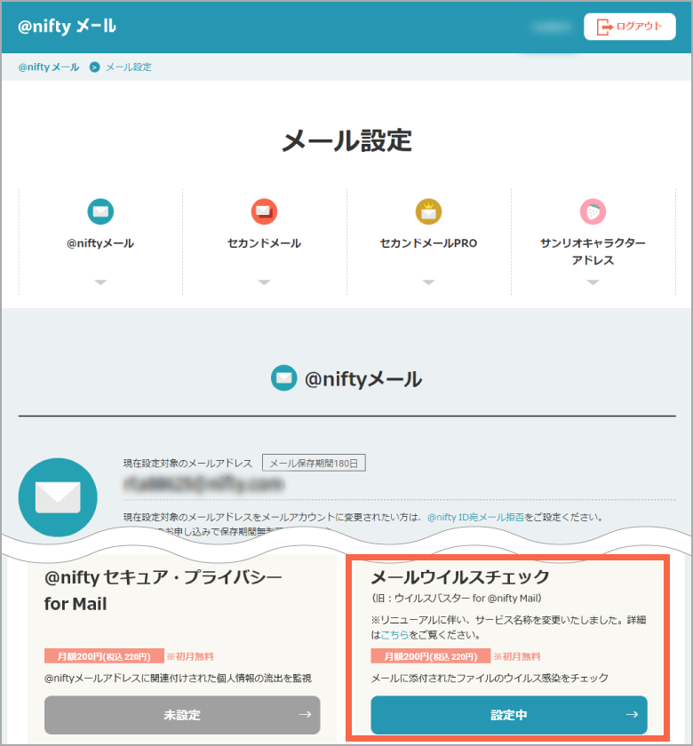Click the メール設定 breadcrumb text
The image size is (693, 746).
point(129,67)
